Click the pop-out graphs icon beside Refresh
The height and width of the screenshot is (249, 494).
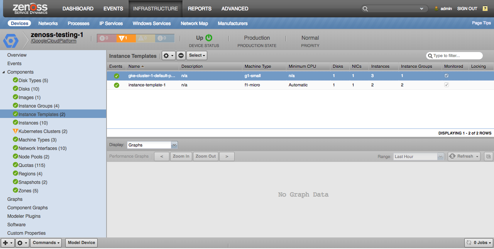tap(489, 156)
